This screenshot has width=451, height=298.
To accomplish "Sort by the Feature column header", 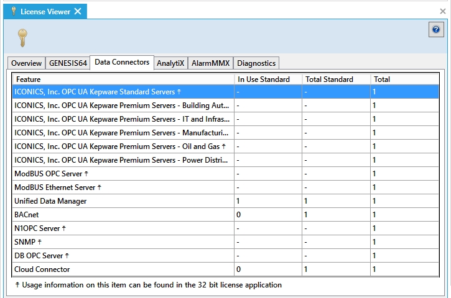I will 123,79.
